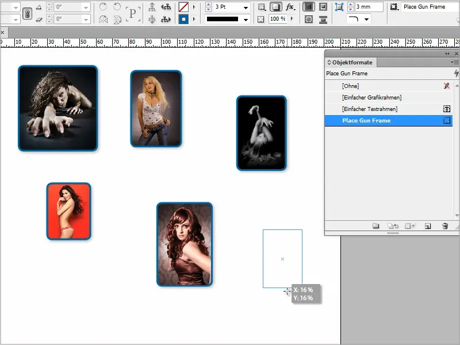Screen dimensions: 460x345
Task: Enable wrap around bounding box
Action: click(x=323, y=7)
